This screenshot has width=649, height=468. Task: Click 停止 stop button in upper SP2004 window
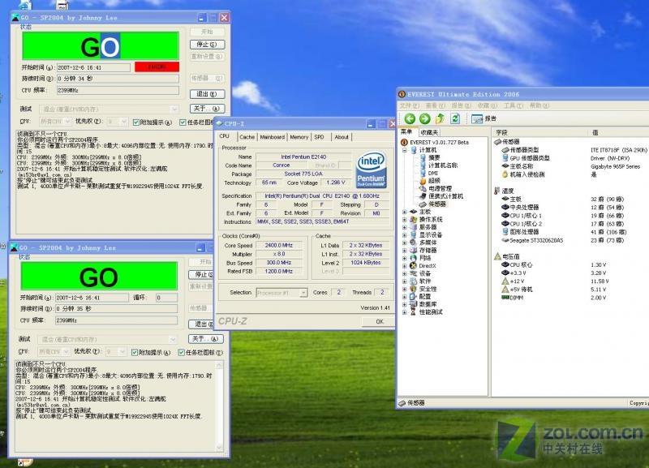click(207, 45)
